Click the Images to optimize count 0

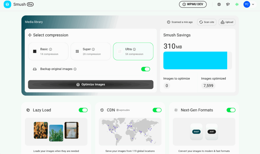point(167,86)
